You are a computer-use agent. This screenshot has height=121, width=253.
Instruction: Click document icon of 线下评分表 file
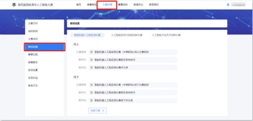click(91, 100)
